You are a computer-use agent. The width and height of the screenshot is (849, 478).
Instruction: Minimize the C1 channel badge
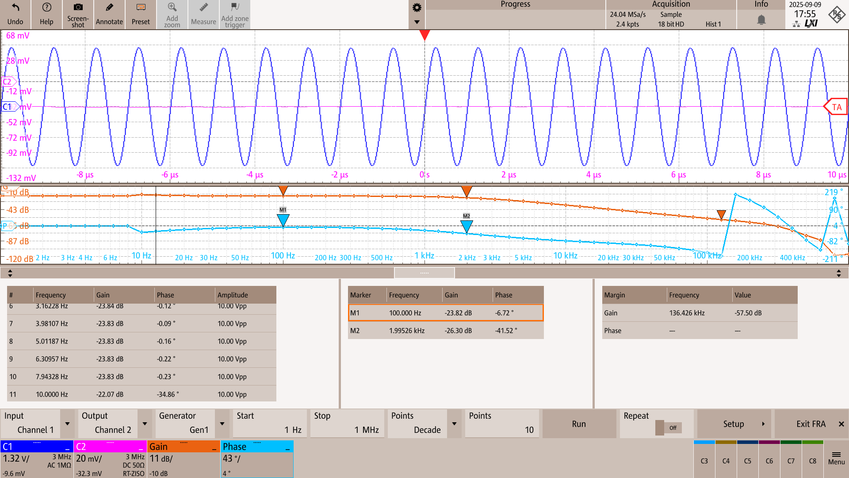(x=67, y=449)
